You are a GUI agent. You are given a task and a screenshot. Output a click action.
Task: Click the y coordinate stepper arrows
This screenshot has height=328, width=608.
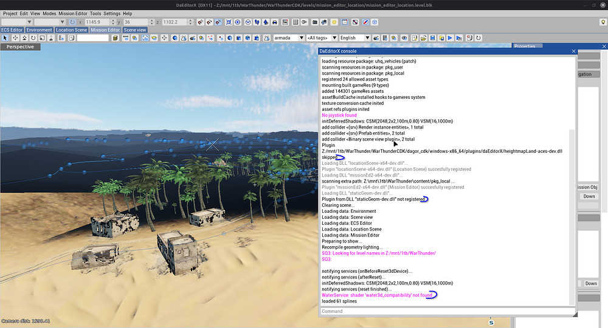151,22
